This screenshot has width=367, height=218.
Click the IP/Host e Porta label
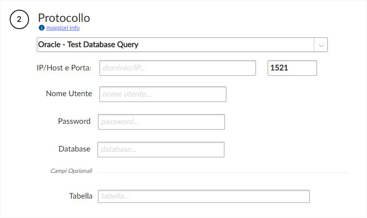(x=64, y=68)
